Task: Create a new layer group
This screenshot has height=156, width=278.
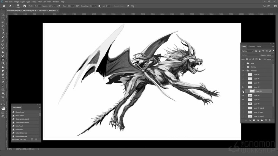Action: coord(262,120)
